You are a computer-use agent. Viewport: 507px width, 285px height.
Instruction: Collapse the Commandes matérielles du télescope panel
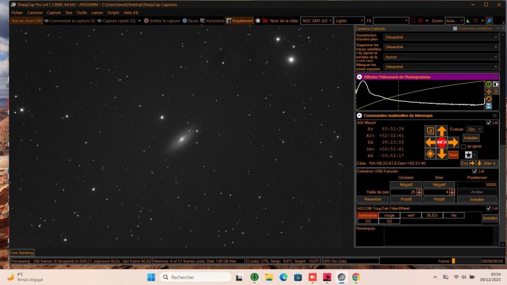tap(359, 115)
